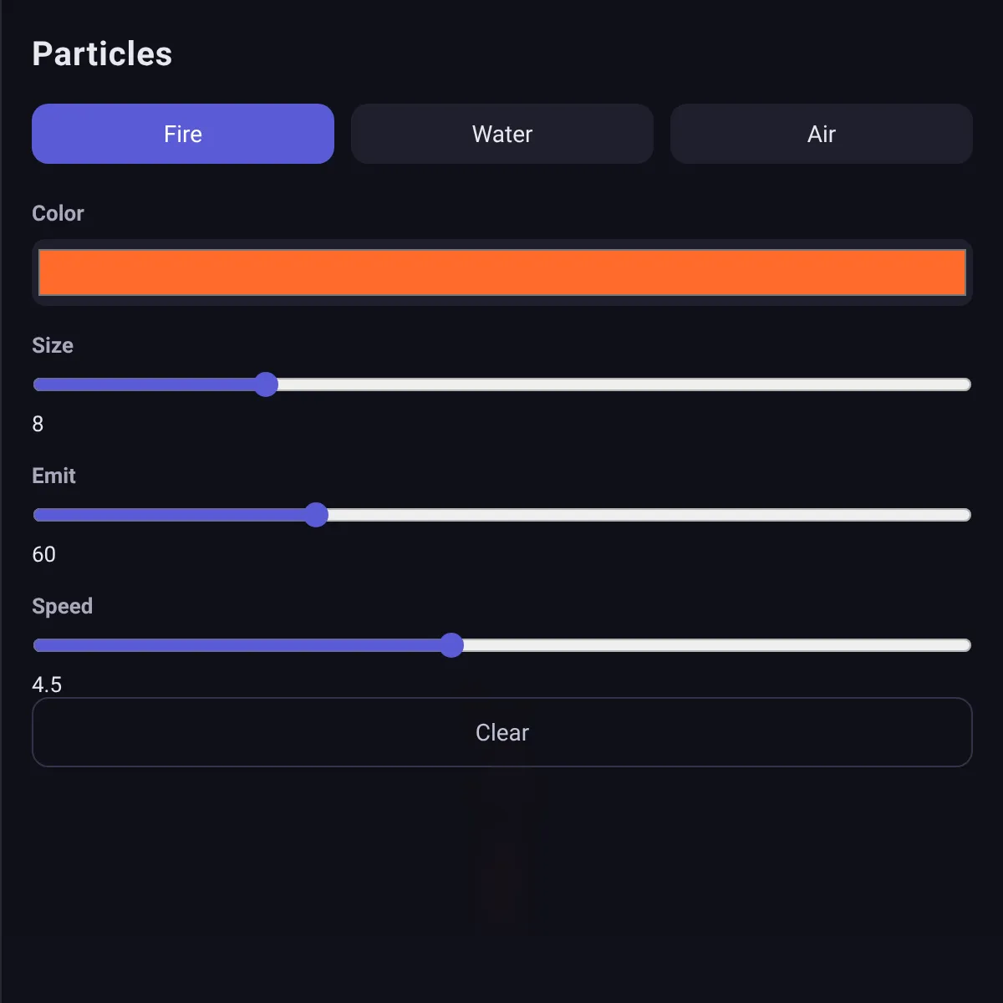Click the Size value readout showing 8
Viewport: 1003px width, 1003px height.
(38, 425)
